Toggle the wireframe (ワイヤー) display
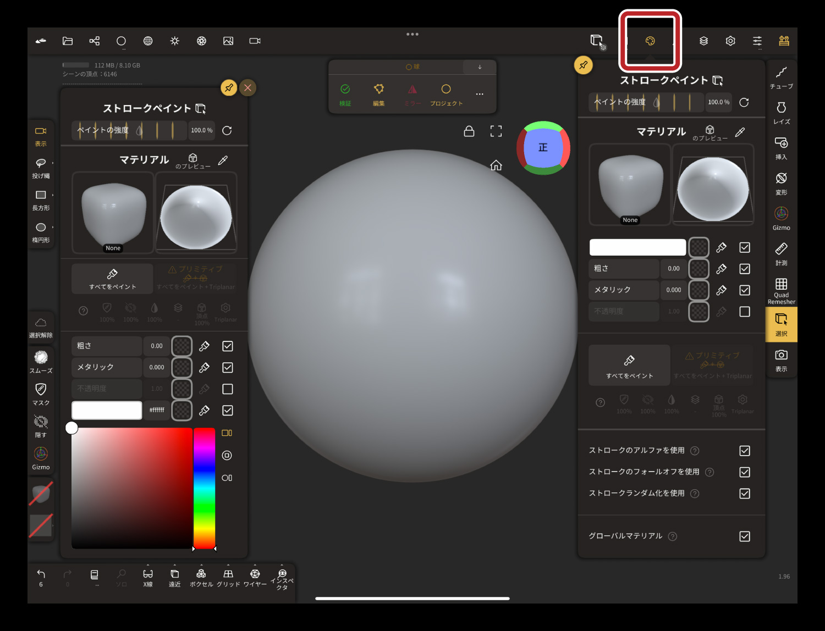 coord(255,577)
